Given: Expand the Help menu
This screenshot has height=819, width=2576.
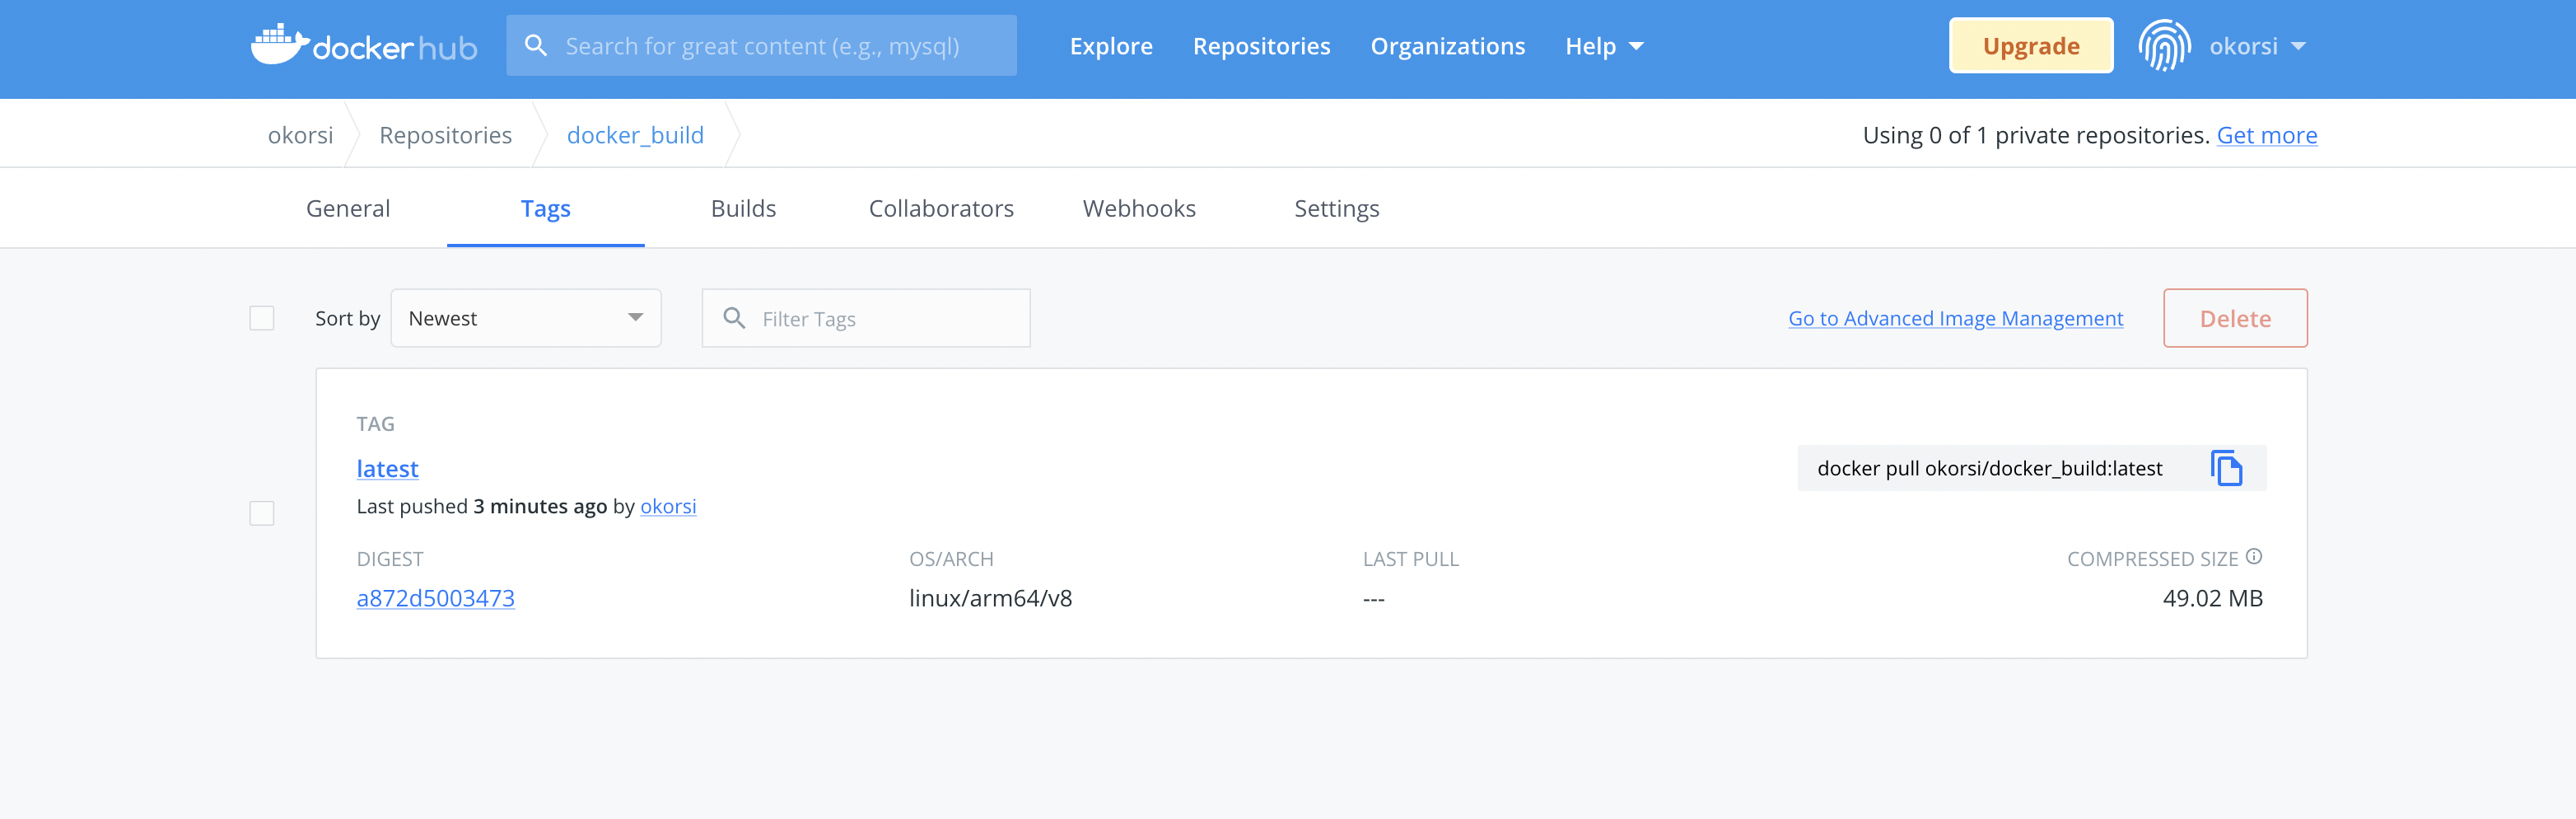Looking at the screenshot, I should pos(1603,46).
